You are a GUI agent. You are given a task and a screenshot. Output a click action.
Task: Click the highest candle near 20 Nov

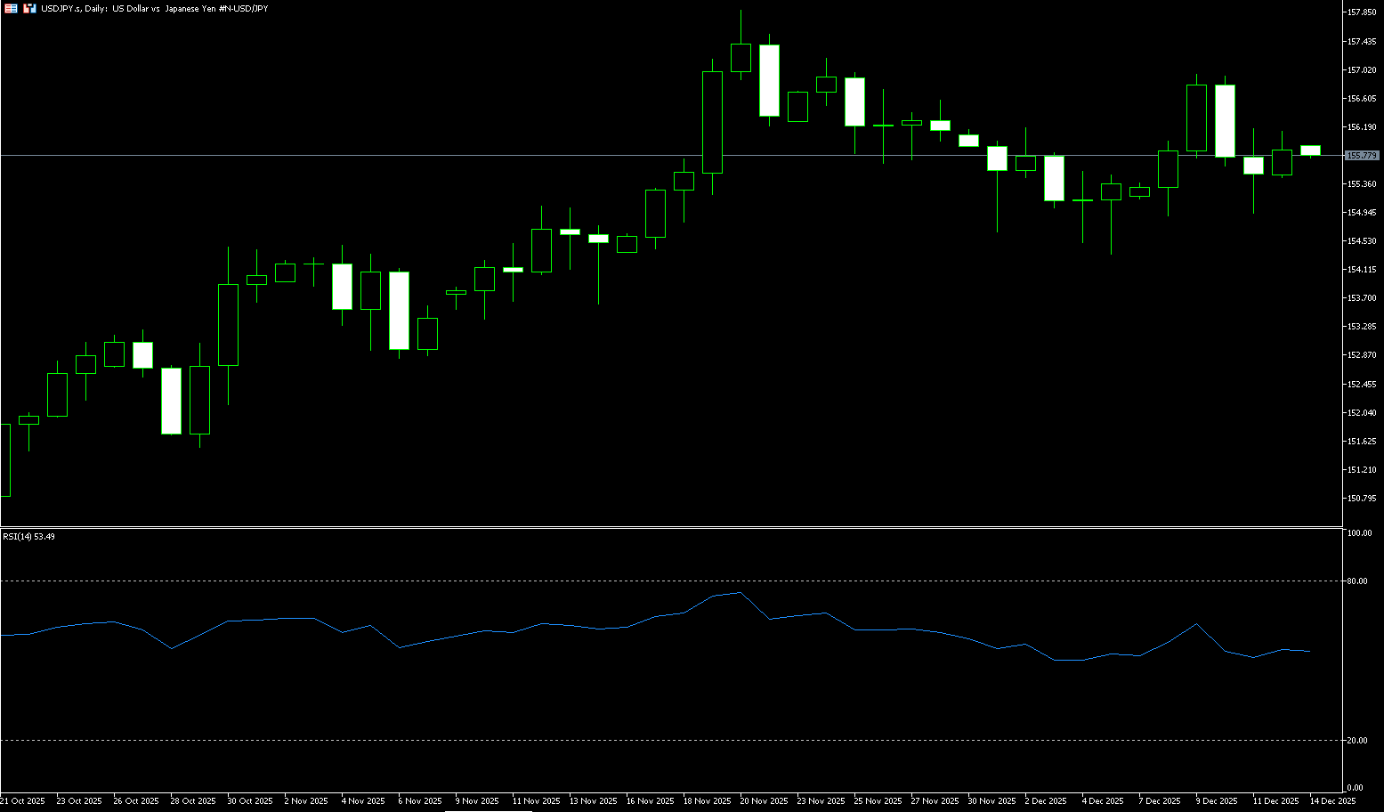[x=741, y=57]
